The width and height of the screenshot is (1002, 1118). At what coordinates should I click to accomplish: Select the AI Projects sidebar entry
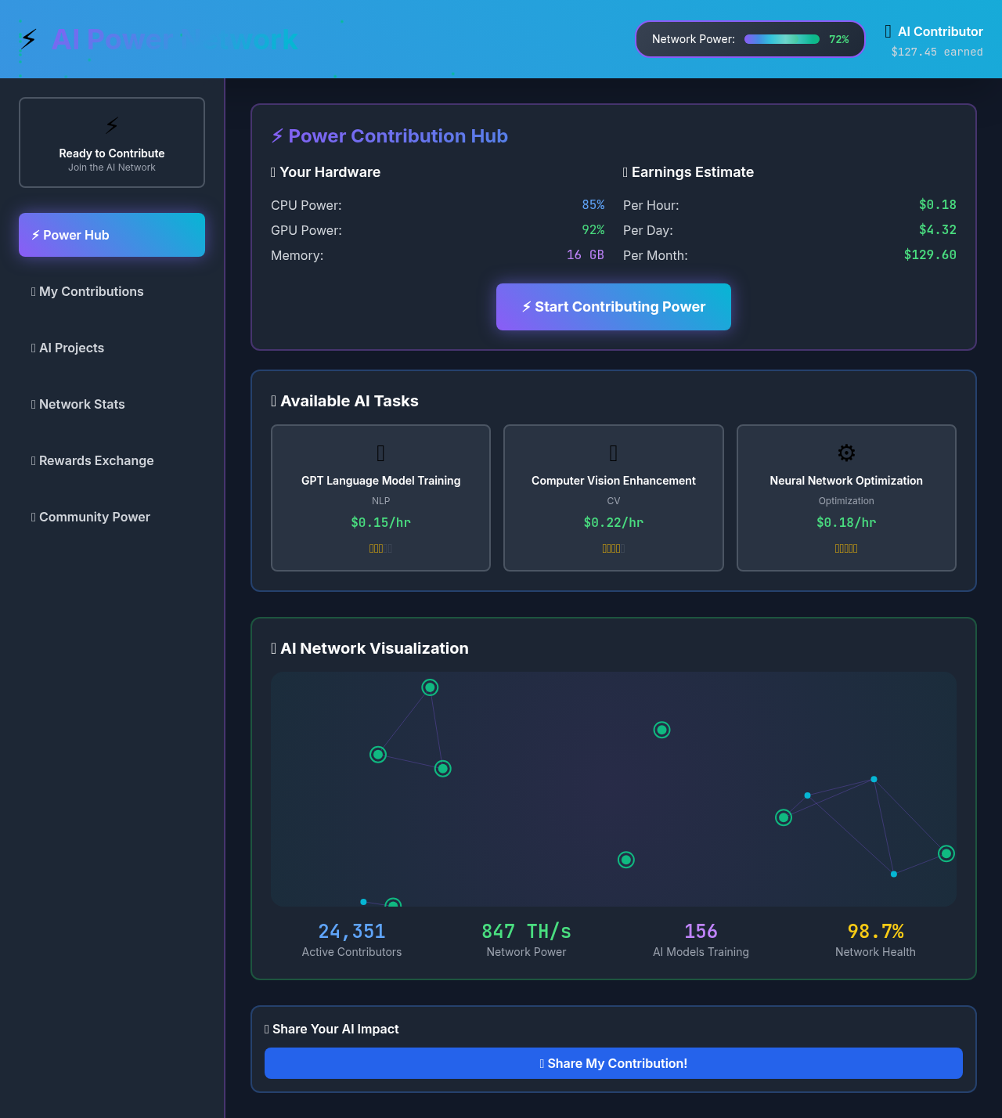pyautogui.click(x=67, y=348)
